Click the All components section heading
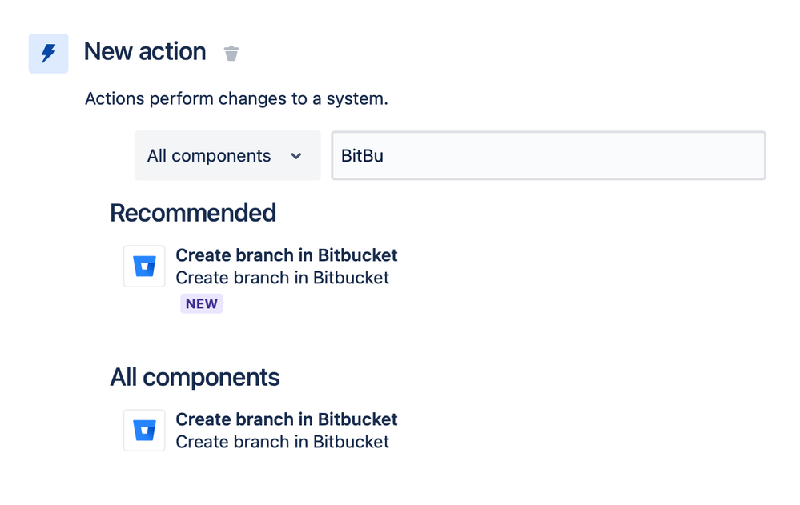 (195, 378)
